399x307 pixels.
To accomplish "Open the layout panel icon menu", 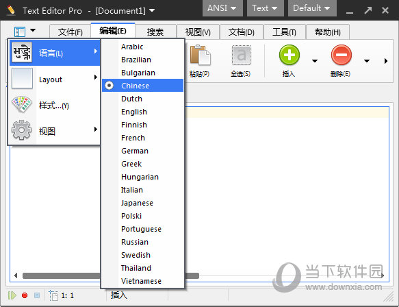I will click(x=20, y=32).
